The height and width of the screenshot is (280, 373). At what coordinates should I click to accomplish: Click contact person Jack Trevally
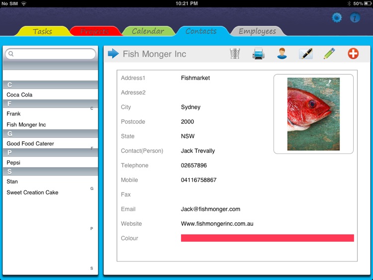[x=198, y=151]
